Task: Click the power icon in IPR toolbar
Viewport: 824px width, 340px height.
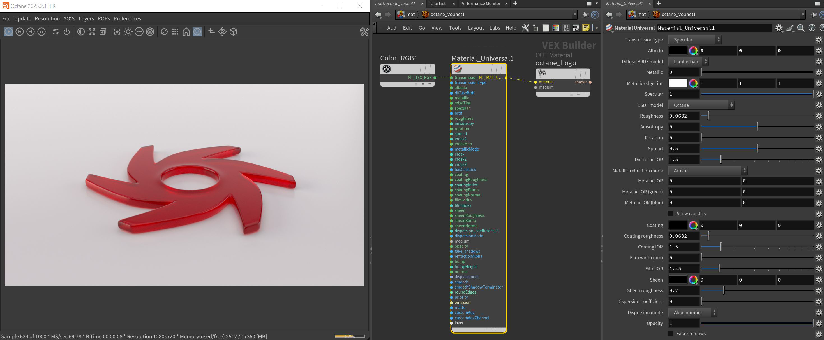Action: [66, 32]
